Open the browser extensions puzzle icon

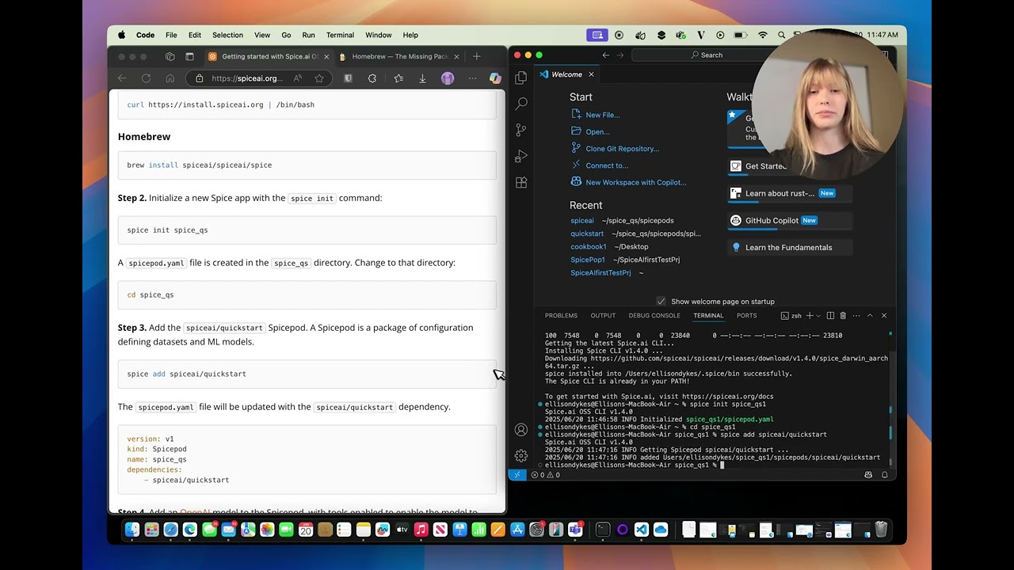[372, 78]
